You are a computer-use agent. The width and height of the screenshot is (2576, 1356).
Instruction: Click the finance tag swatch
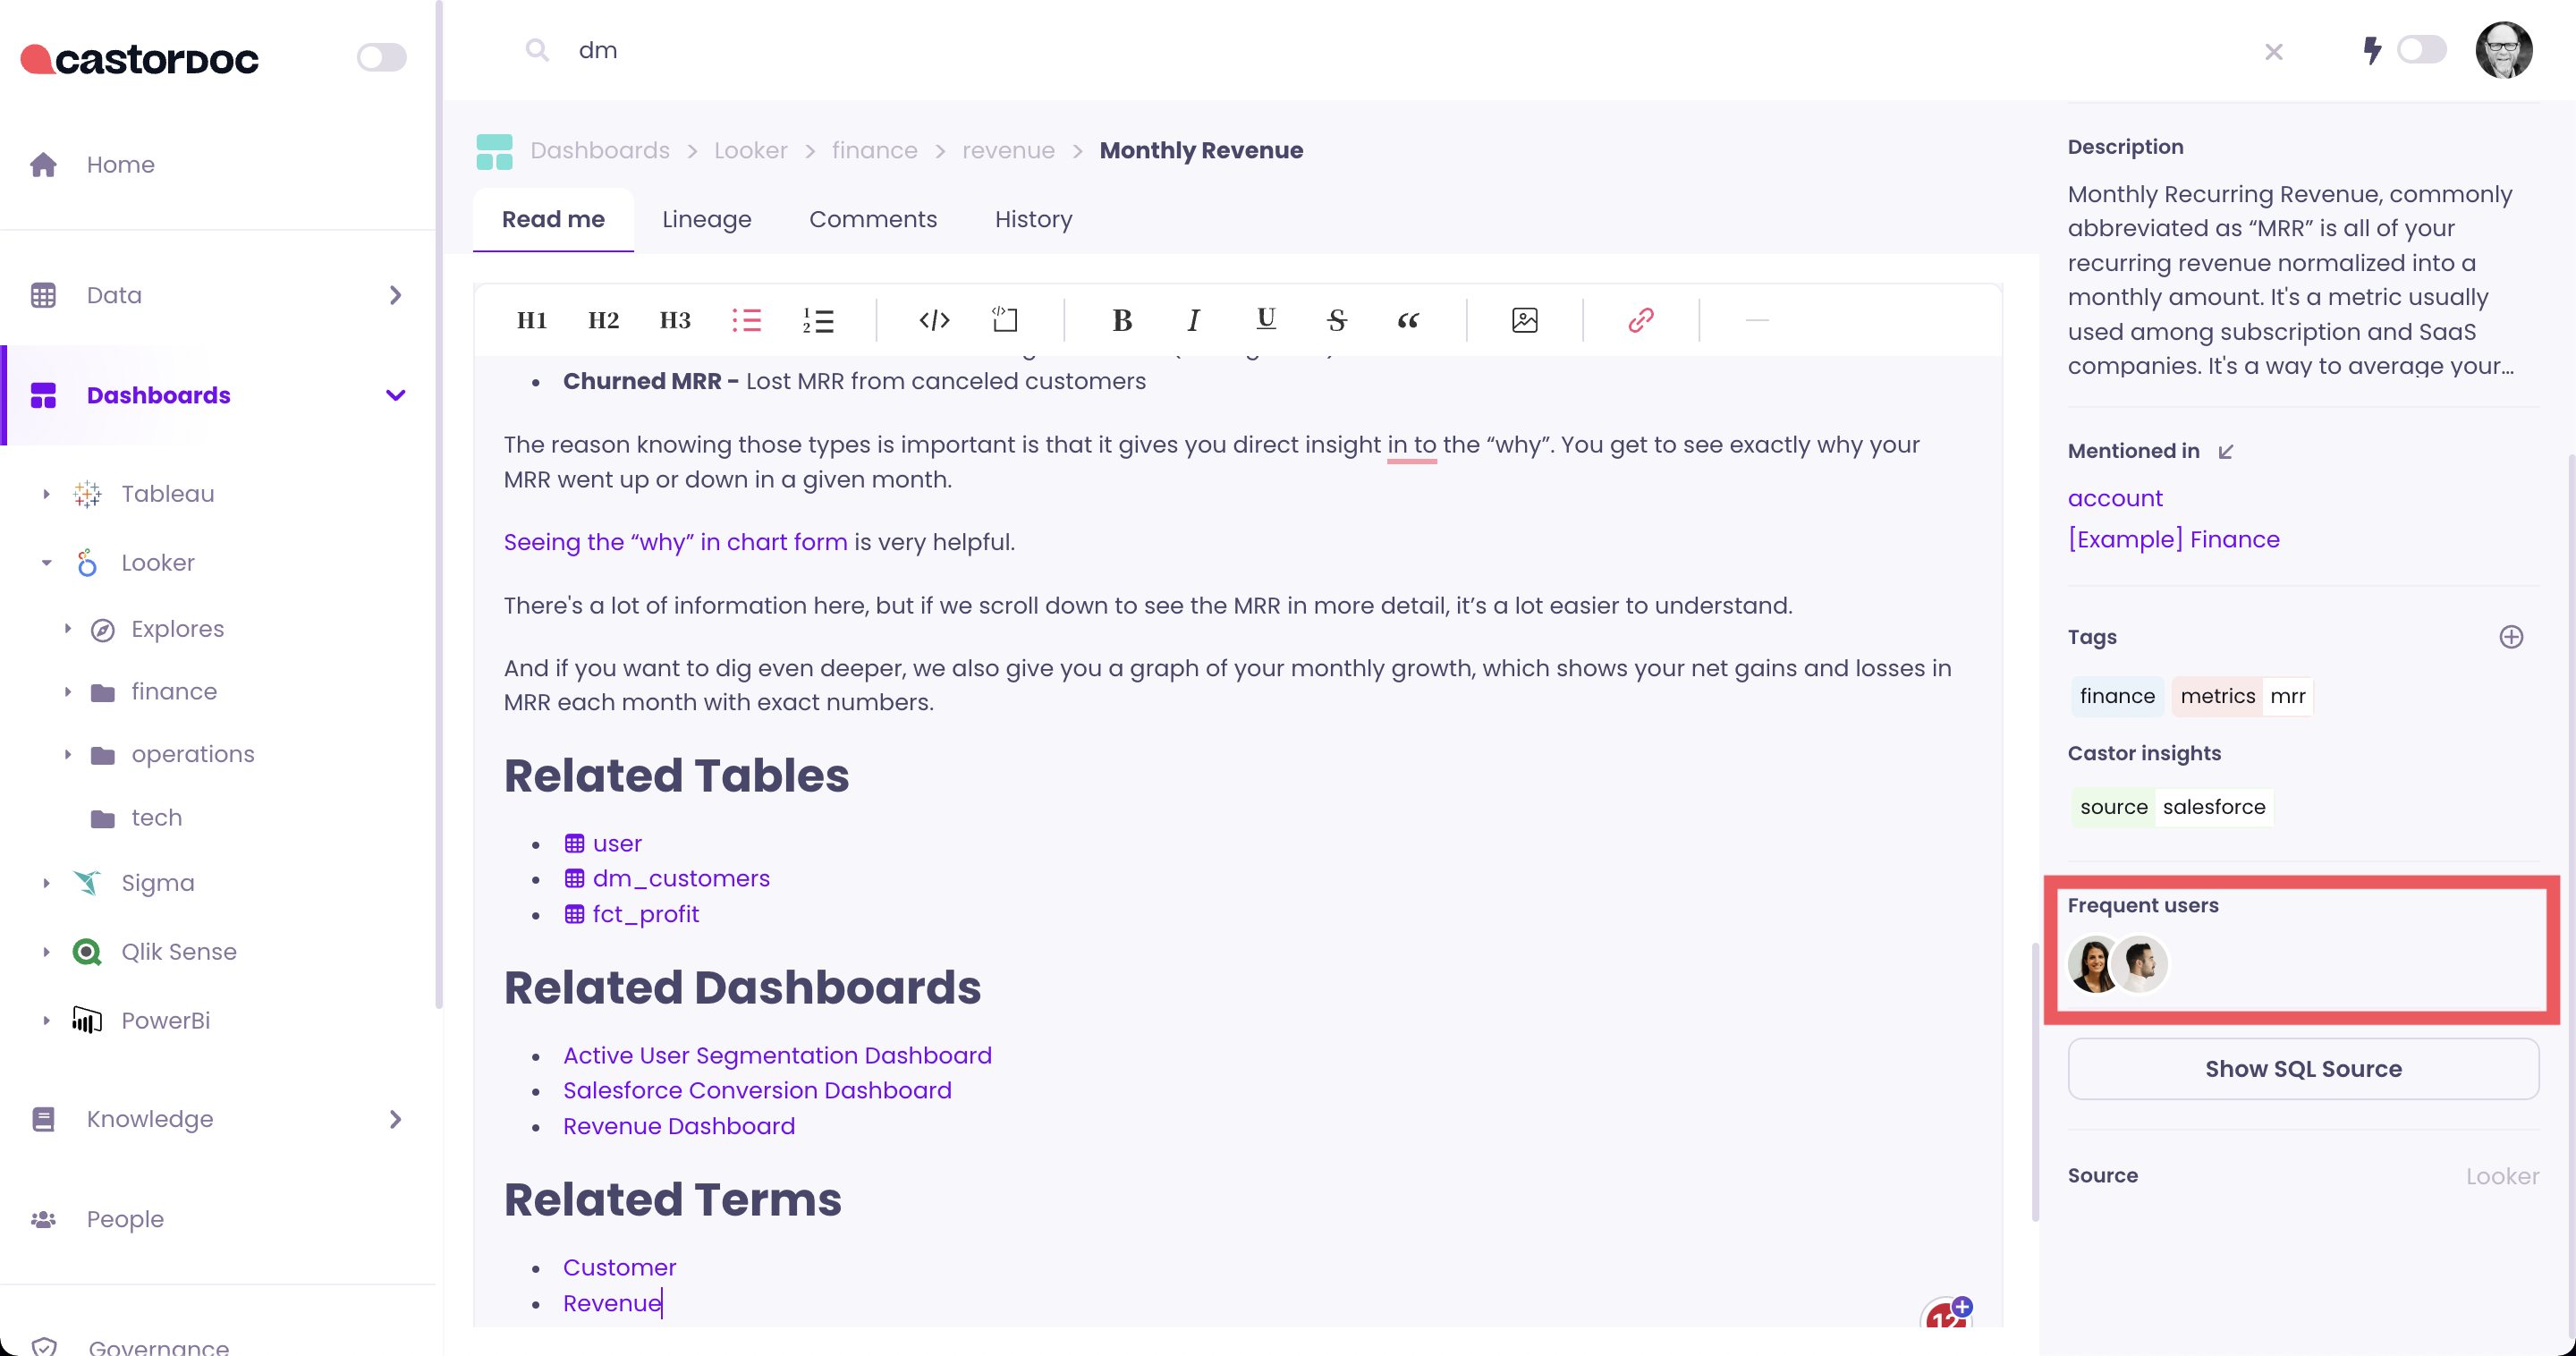[x=2117, y=696]
